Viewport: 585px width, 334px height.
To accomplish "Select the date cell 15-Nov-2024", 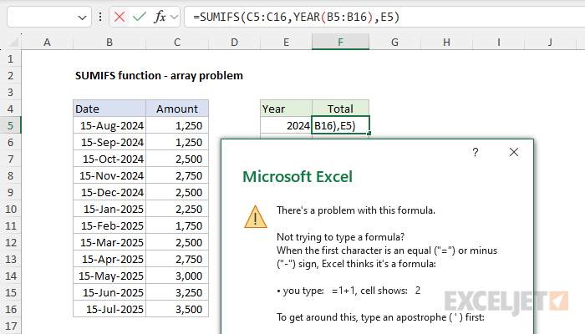I will pos(109,175).
